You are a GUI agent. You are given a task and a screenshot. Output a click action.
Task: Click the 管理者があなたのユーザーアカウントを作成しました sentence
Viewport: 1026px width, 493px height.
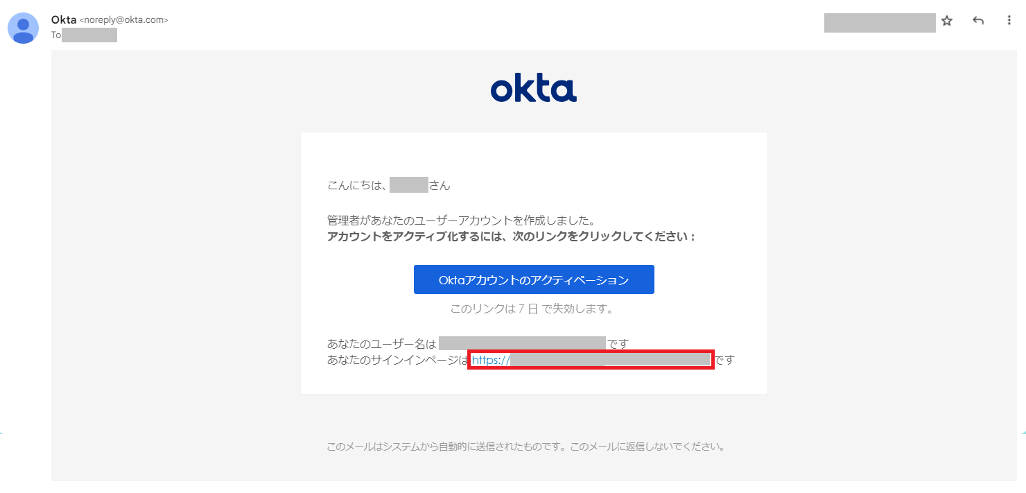pyautogui.click(x=462, y=221)
